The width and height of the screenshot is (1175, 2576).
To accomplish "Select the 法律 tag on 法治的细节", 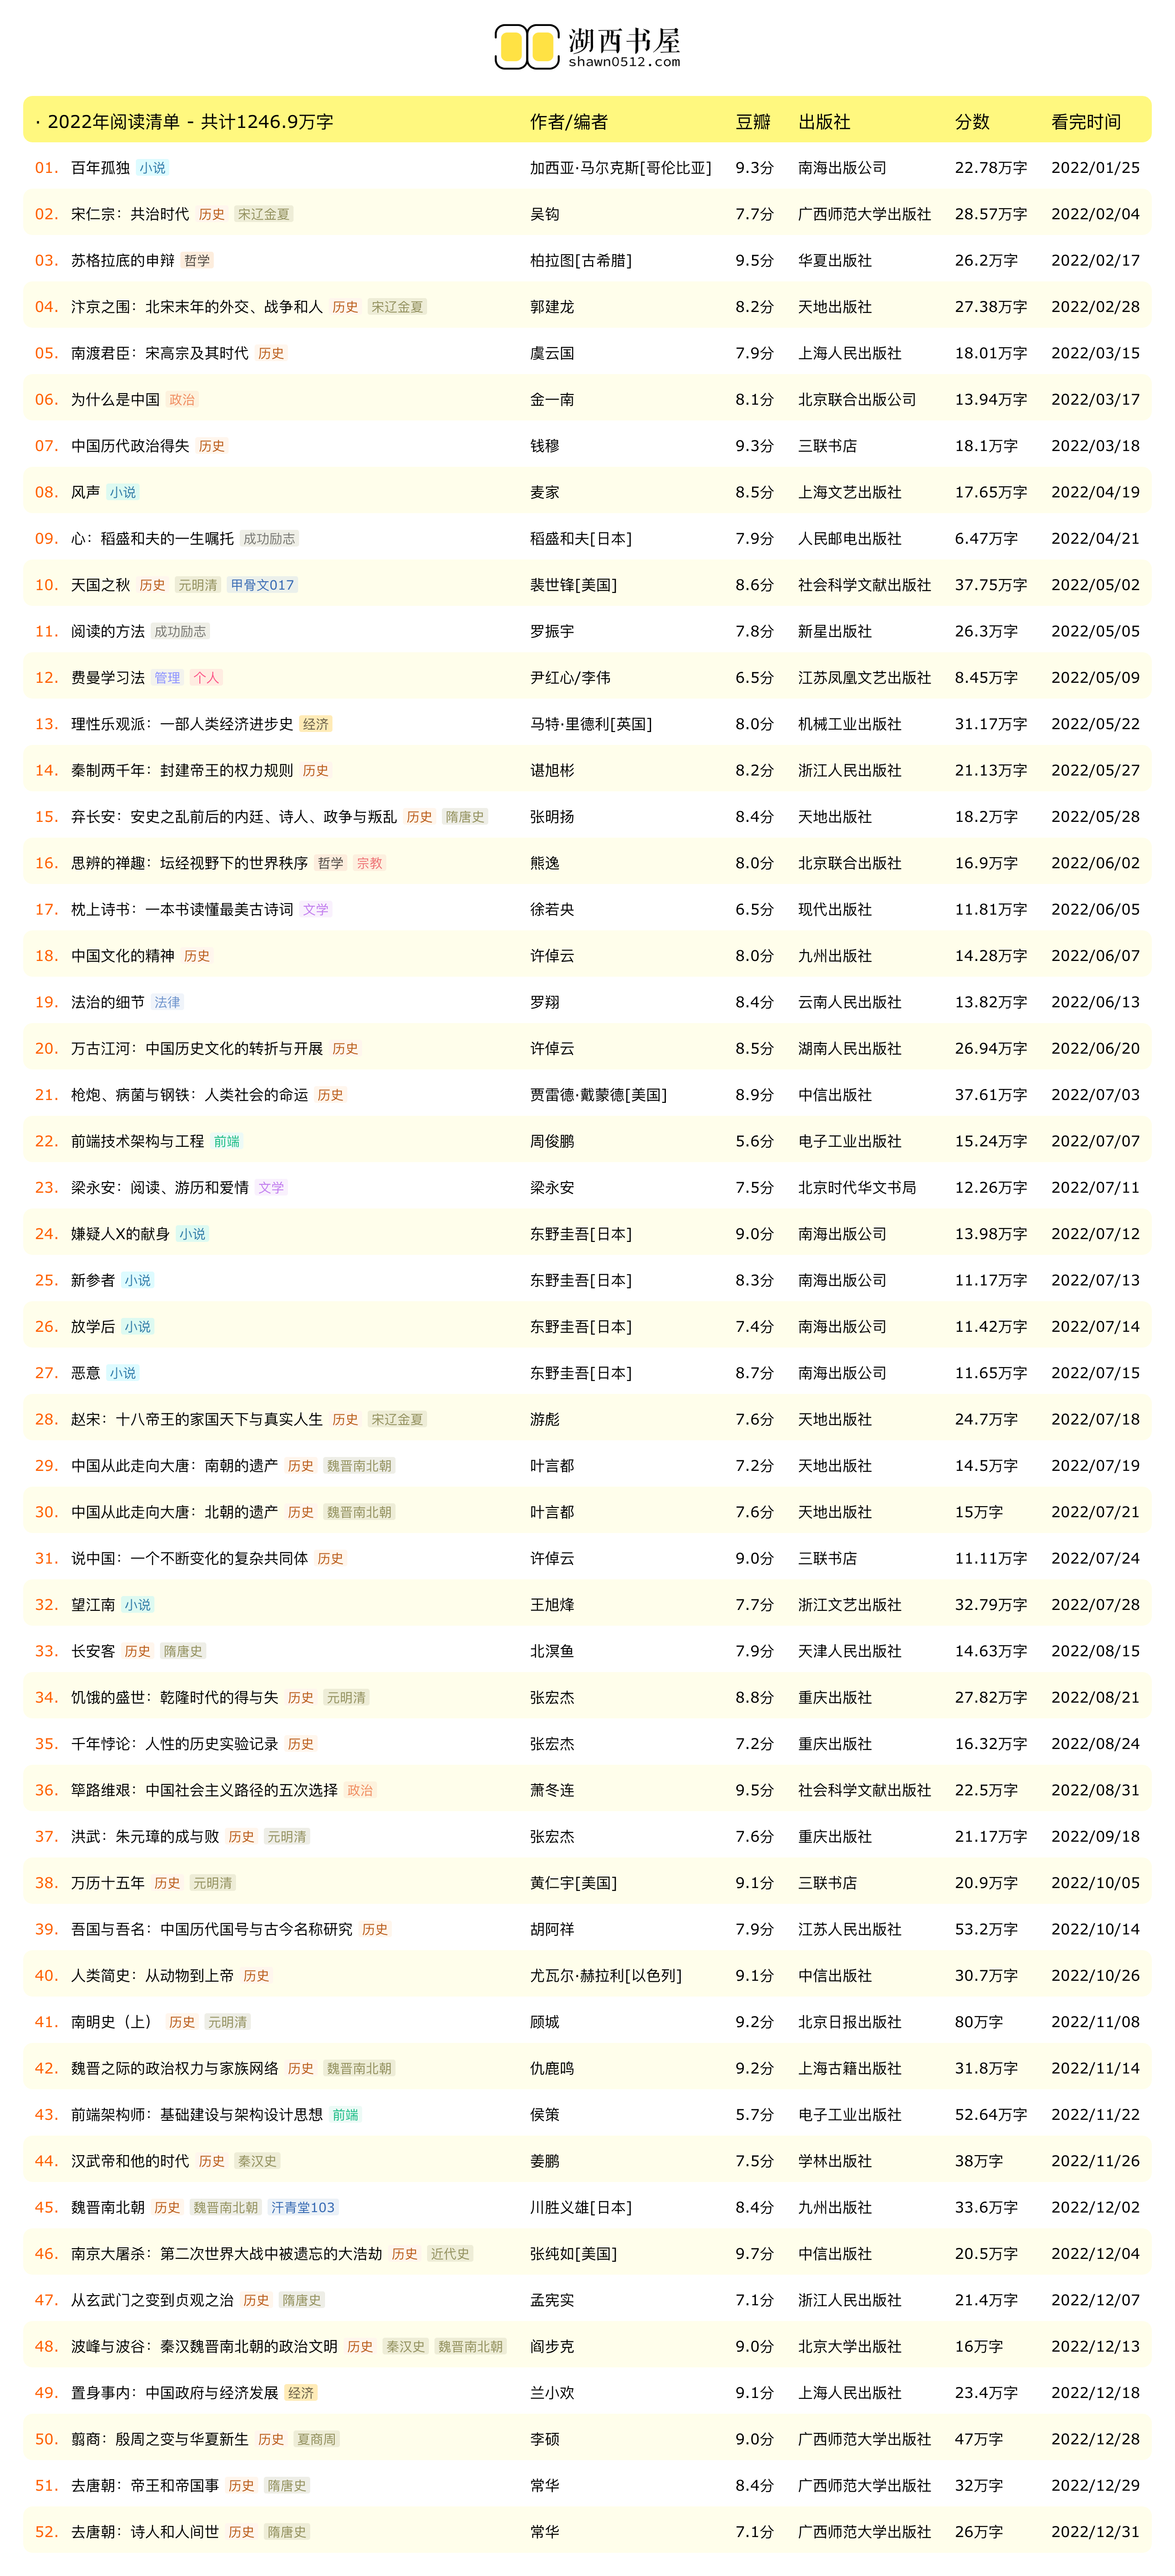I will click(167, 1002).
